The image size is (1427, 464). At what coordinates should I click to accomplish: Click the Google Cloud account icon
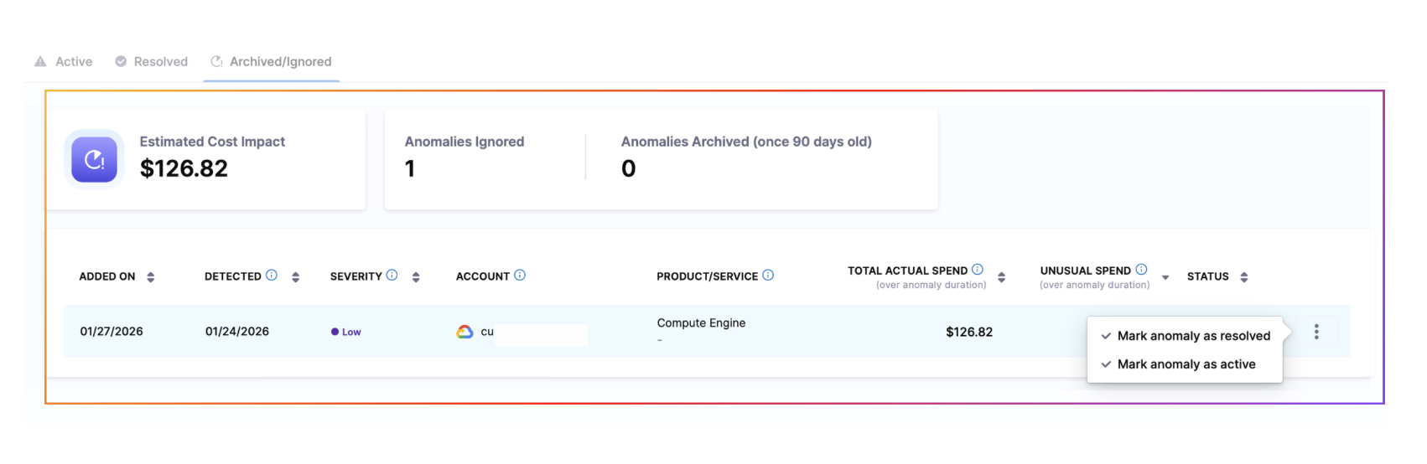pyautogui.click(x=464, y=332)
